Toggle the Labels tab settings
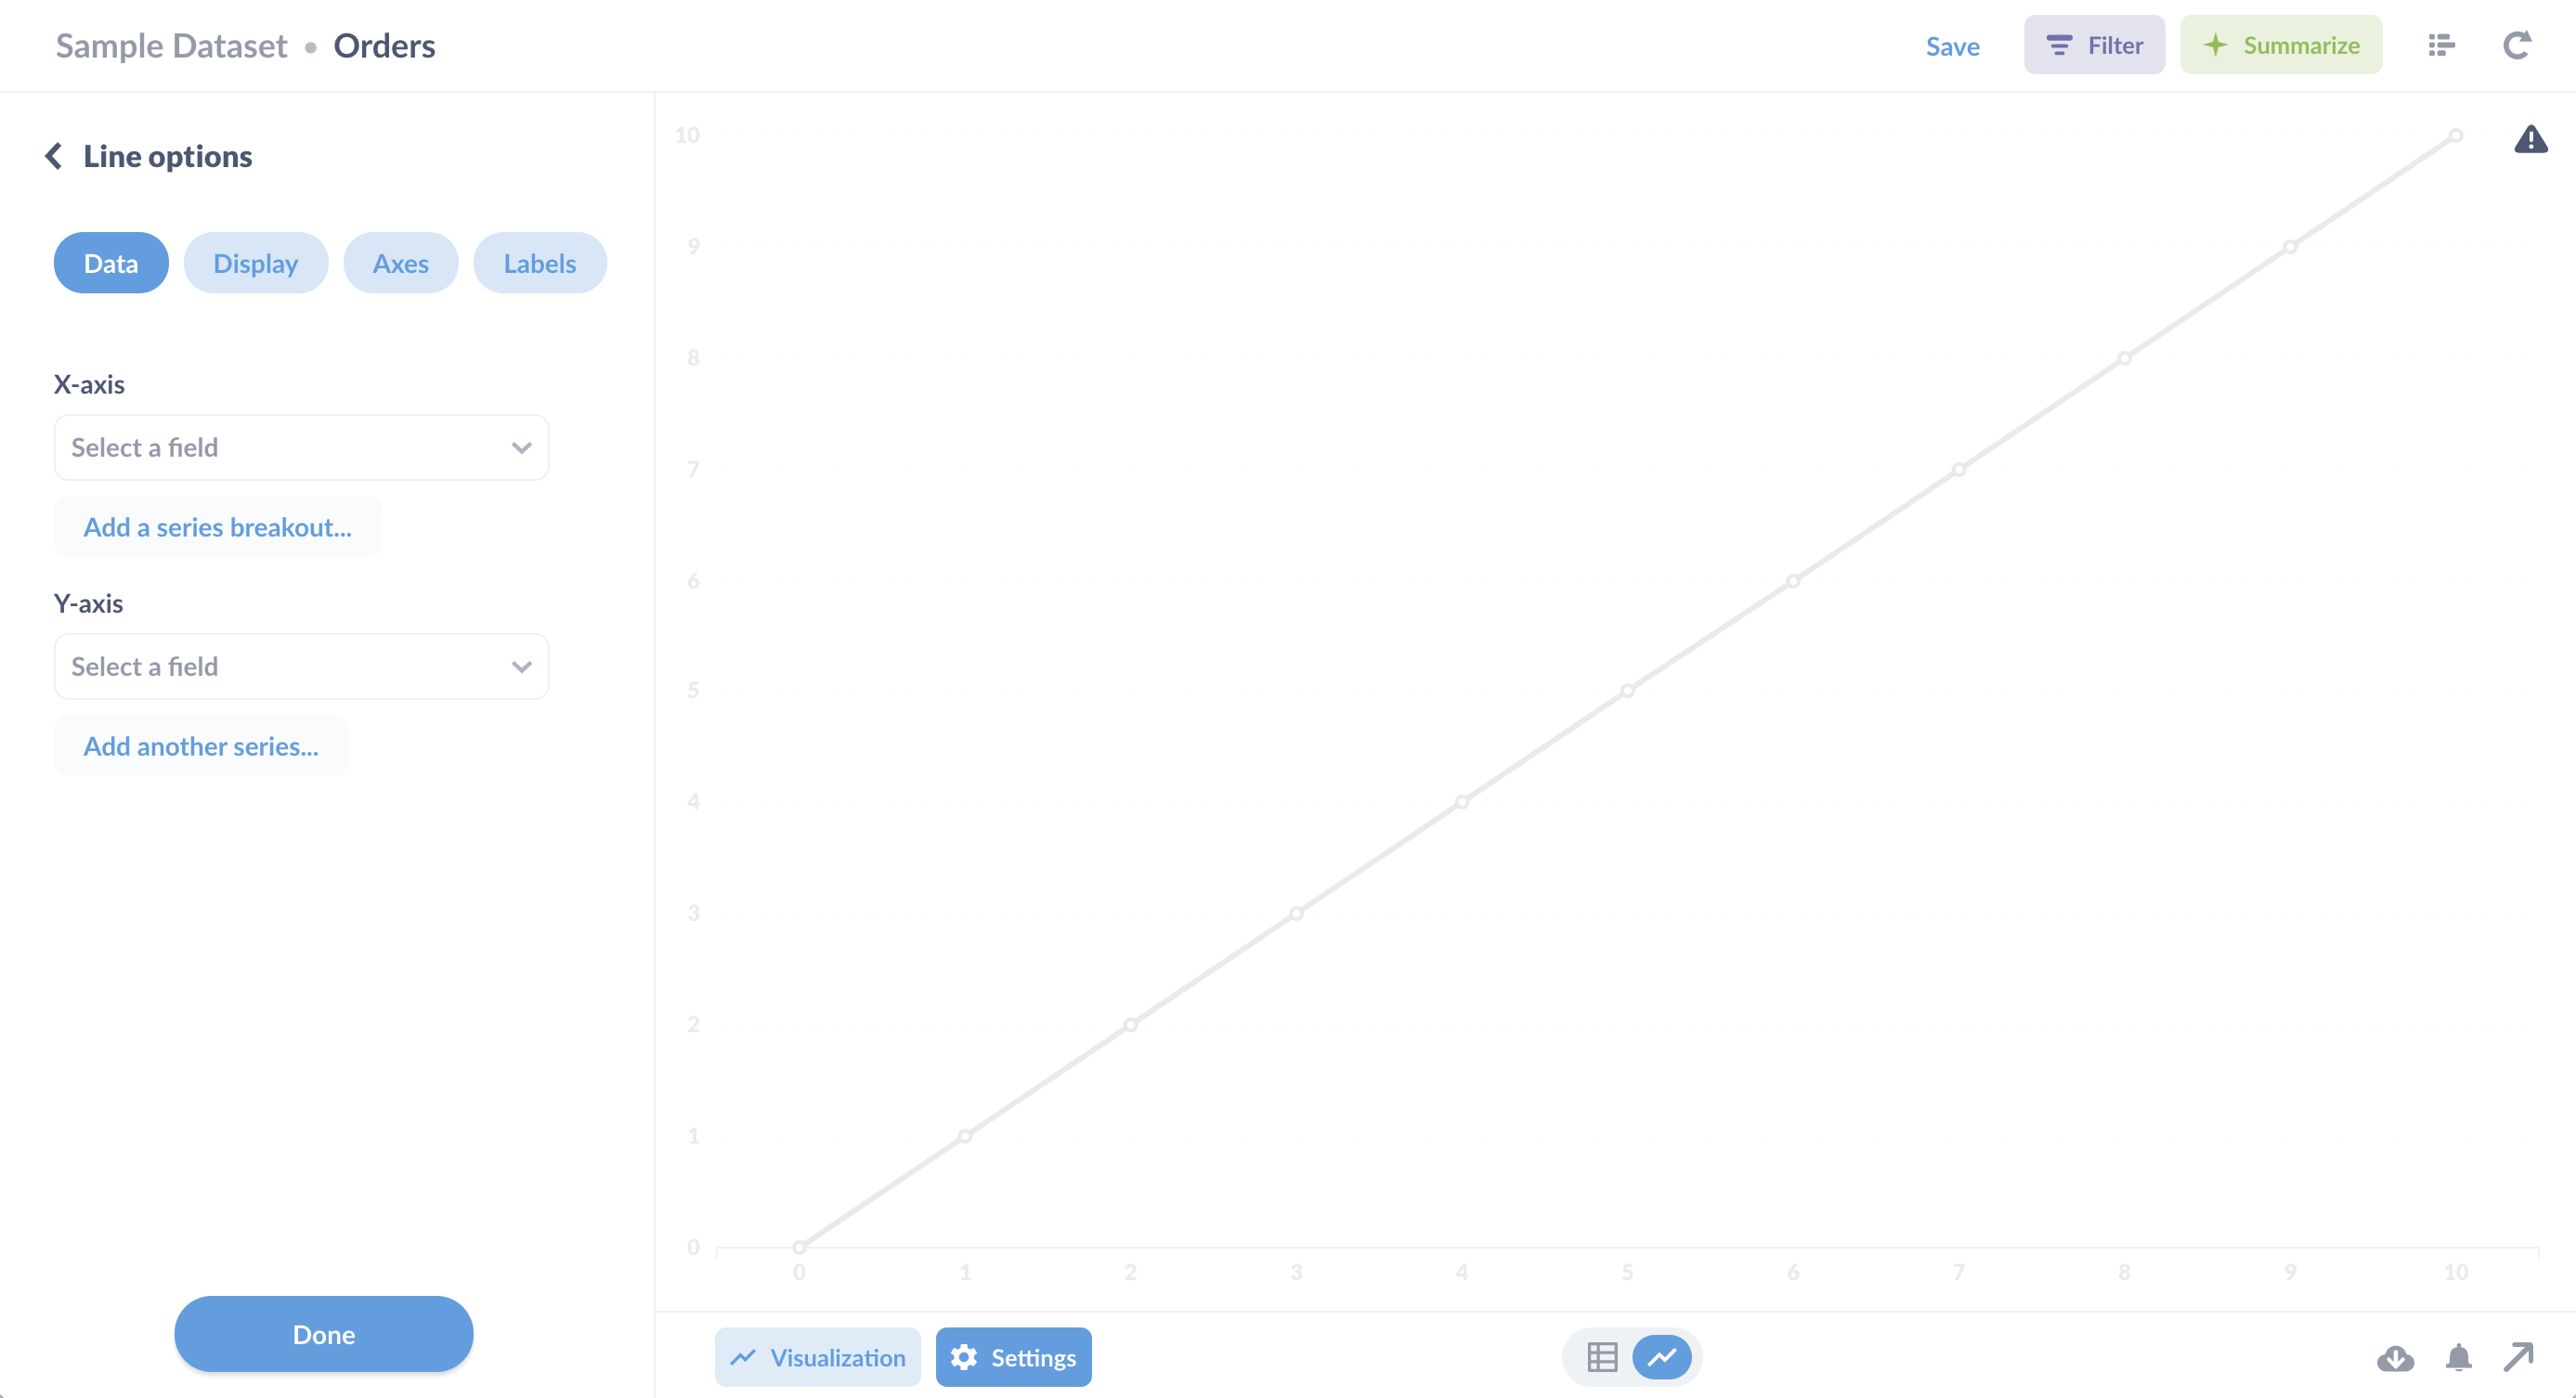This screenshot has width=2576, height=1398. click(x=539, y=264)
